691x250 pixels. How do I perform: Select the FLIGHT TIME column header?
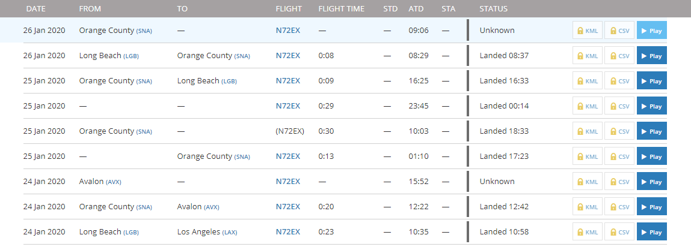(342, 9)
